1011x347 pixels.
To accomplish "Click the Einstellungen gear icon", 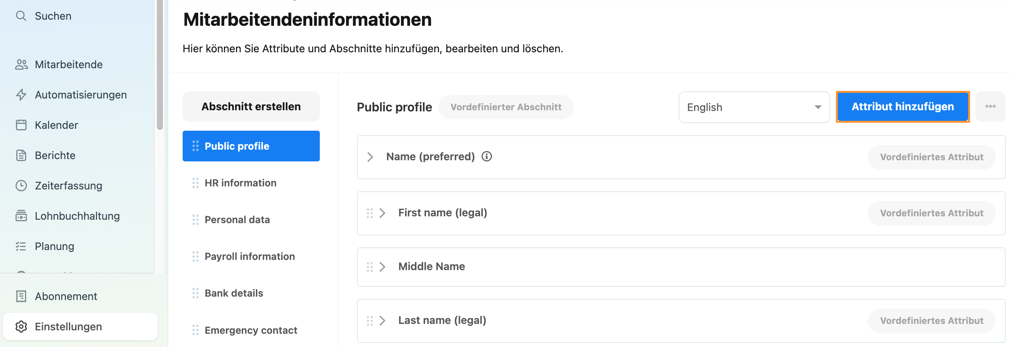I will 21,326.
